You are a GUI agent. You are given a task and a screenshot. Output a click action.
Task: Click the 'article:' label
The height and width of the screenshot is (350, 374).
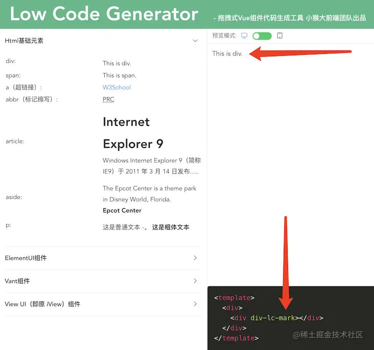15,141
